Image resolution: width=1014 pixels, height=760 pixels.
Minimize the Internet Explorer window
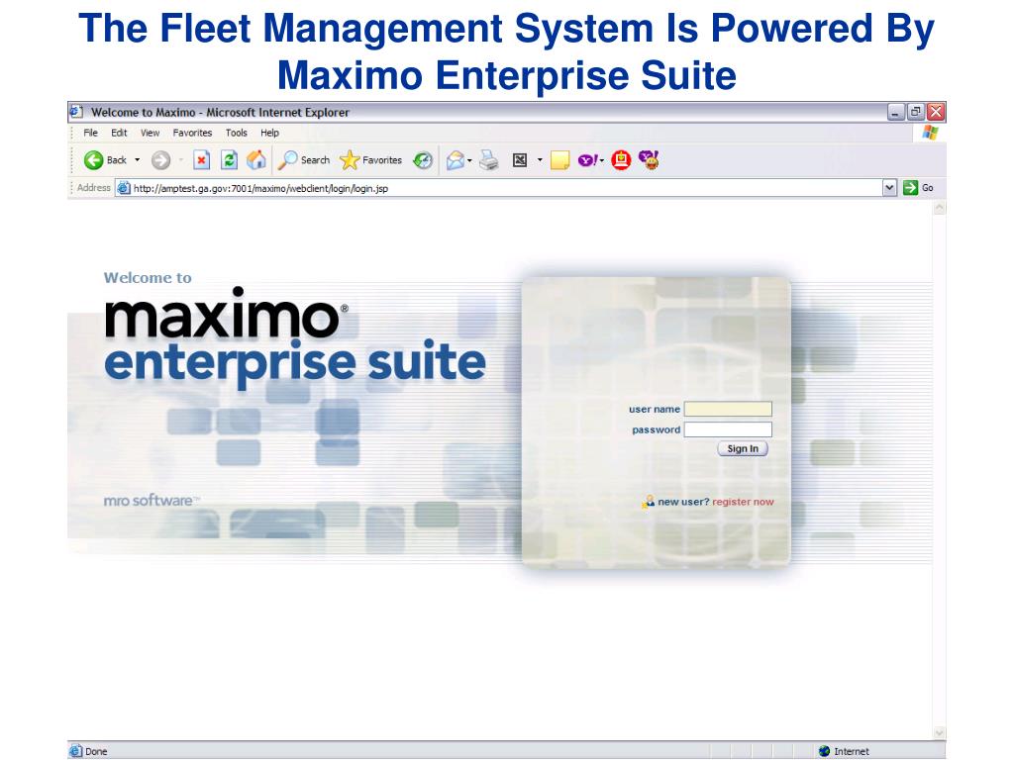coord(895,112)
